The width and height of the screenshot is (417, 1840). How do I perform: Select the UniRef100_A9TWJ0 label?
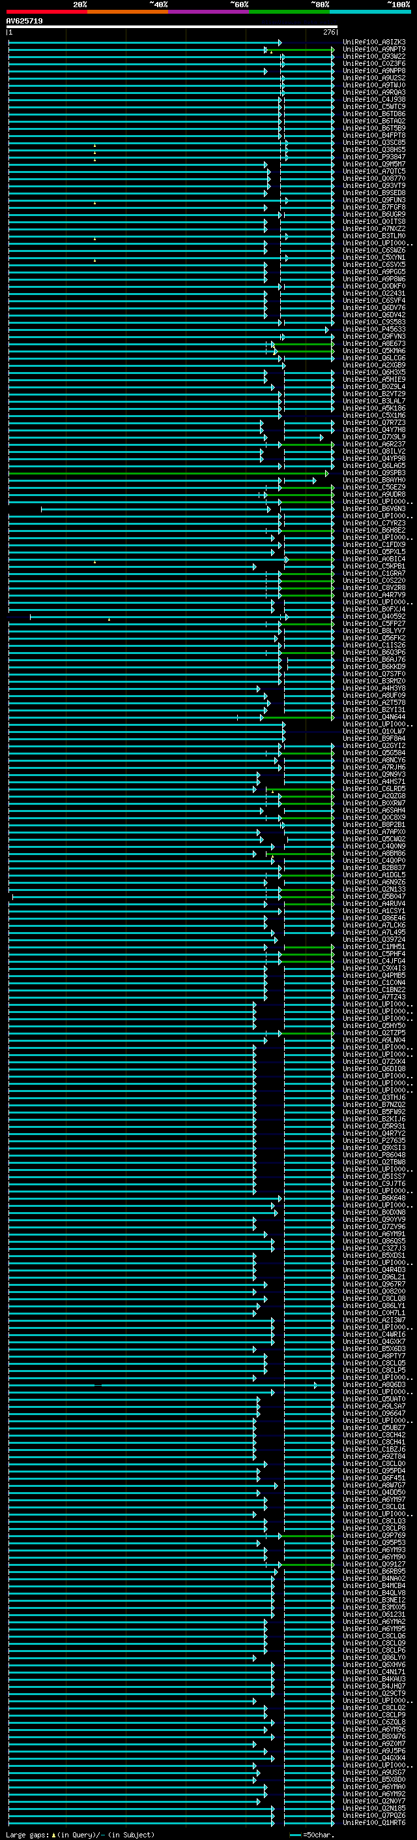[374, 85]
